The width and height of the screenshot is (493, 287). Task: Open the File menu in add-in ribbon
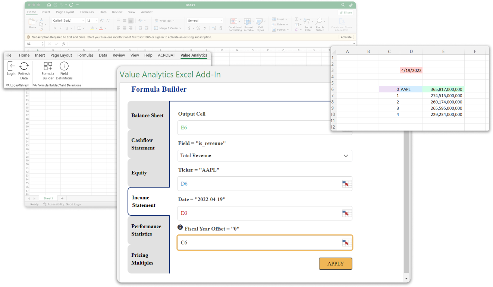coord(9,55)
